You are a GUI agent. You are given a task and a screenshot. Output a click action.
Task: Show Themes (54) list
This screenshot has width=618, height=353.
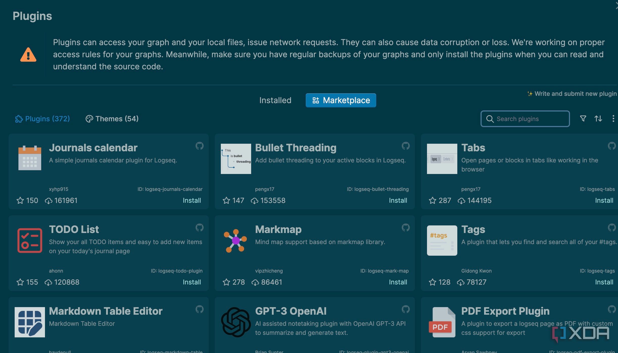point(112,119)
